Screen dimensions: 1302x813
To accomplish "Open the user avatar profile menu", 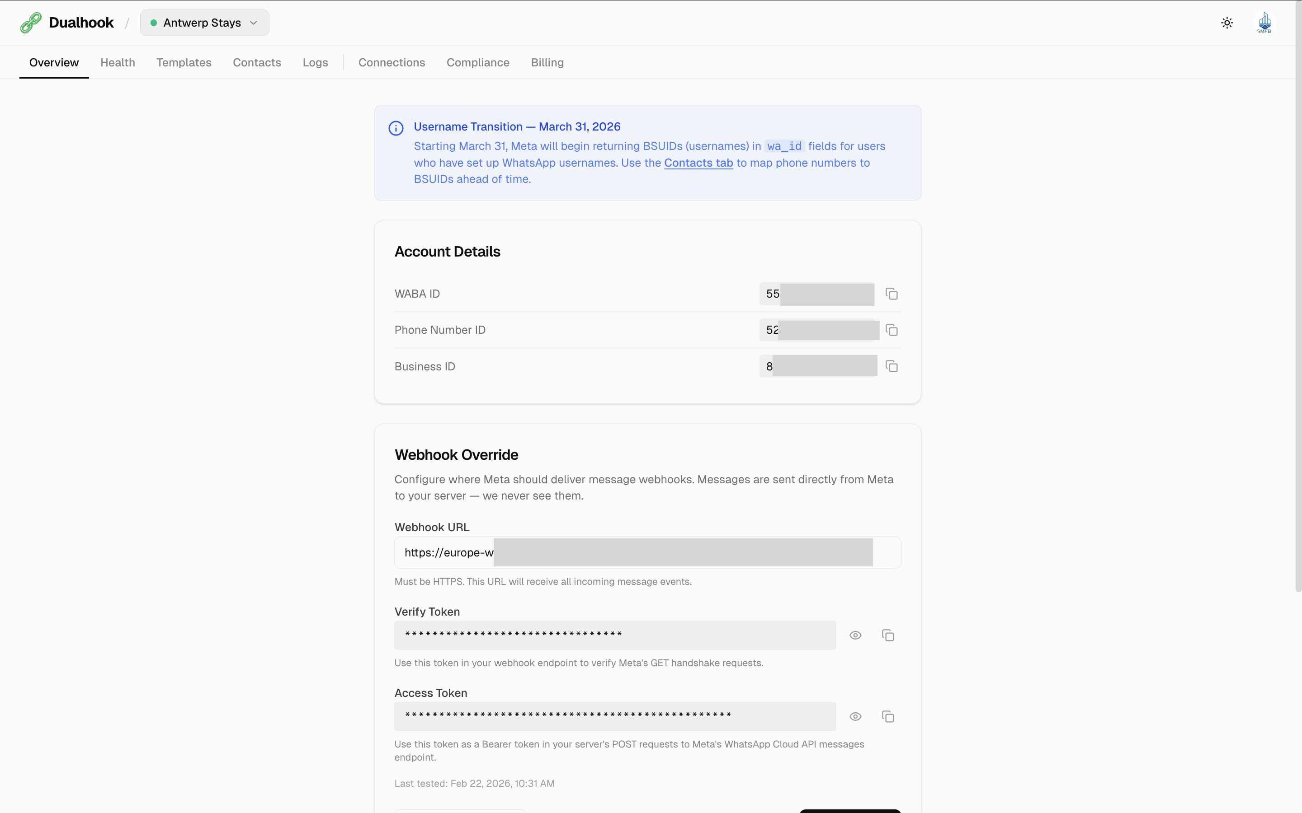I will [x=1264, y=23].
